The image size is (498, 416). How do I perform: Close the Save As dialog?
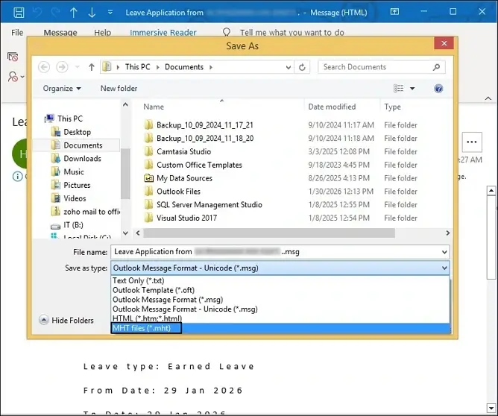coord(444,43)
